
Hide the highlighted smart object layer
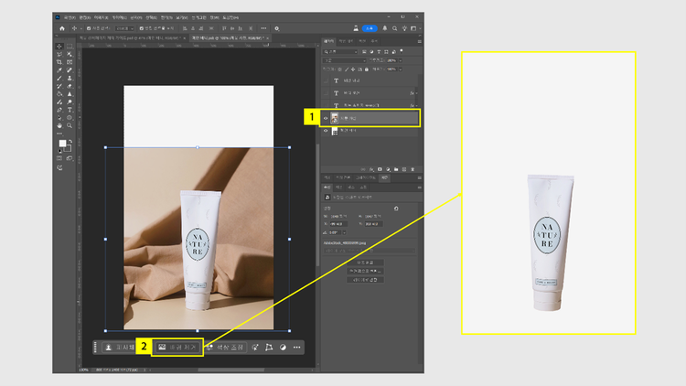tap(326, 118)
